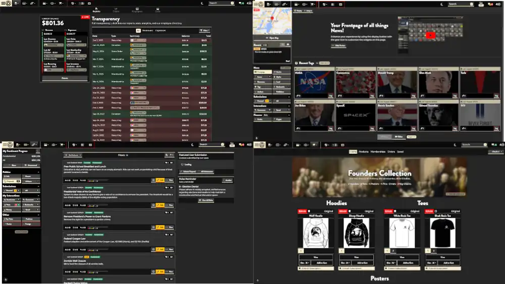Click the Donate button under the current balance
Viewport: 505px width, 284px height.
[x=65, y=78]
